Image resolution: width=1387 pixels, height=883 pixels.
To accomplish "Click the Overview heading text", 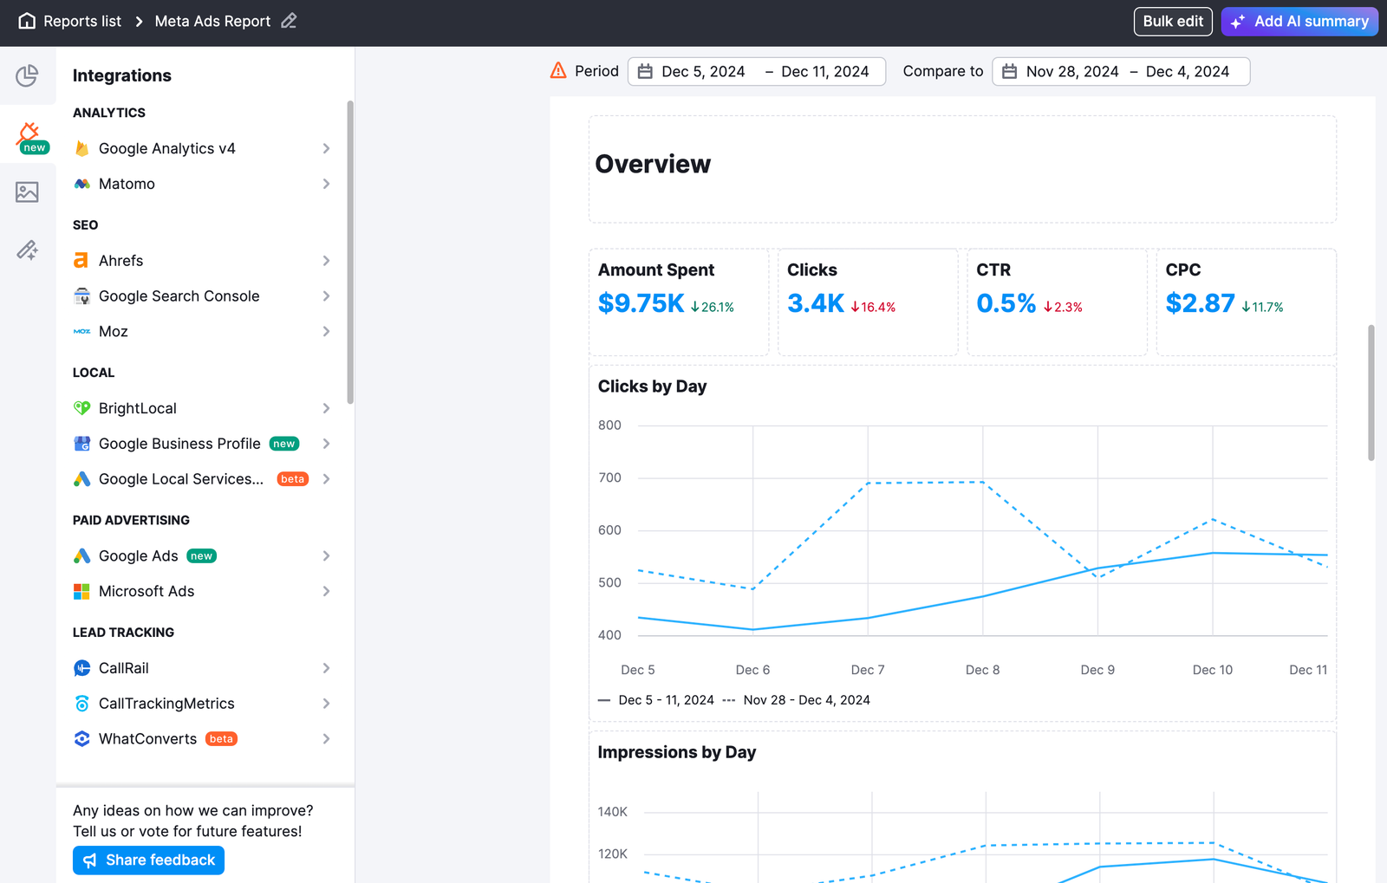I will 653,164.
